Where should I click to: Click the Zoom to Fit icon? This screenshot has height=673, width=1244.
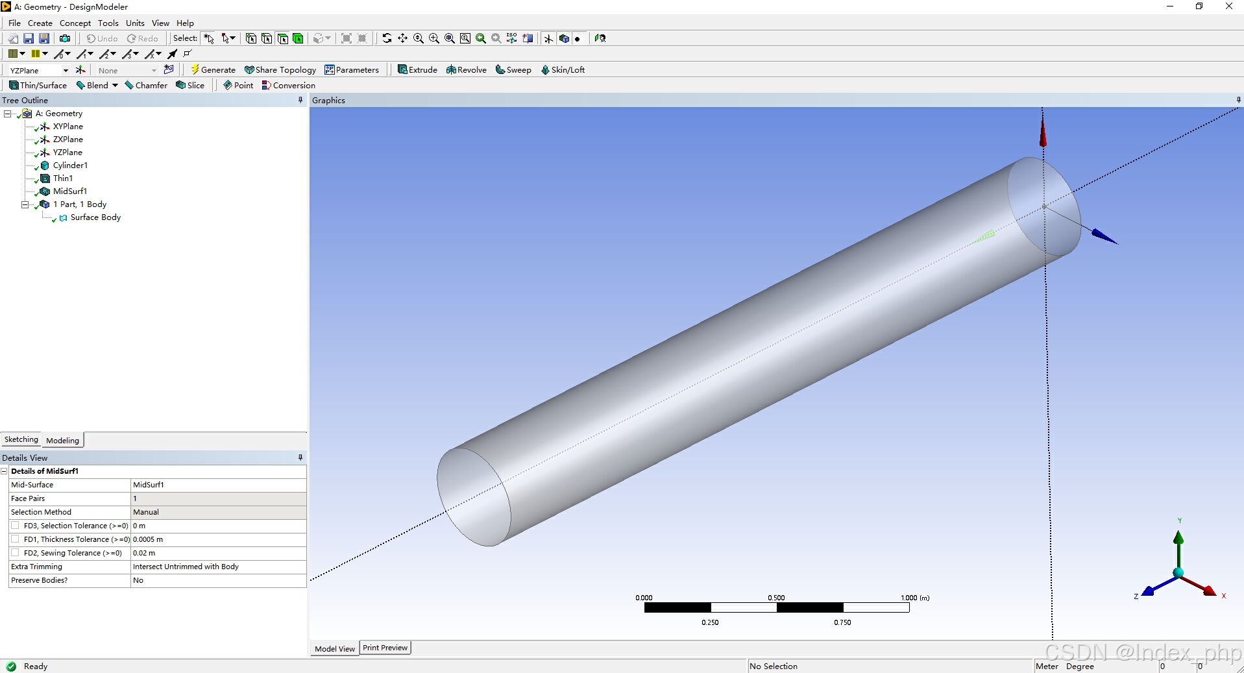tap(450, 38)
